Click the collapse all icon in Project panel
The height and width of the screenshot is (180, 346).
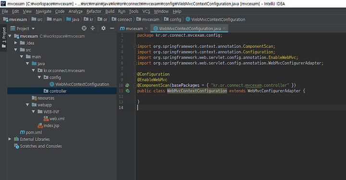[93, 28]
